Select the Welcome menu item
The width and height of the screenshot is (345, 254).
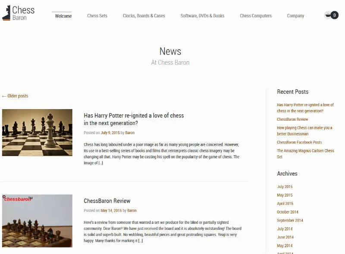pos(63,16)
